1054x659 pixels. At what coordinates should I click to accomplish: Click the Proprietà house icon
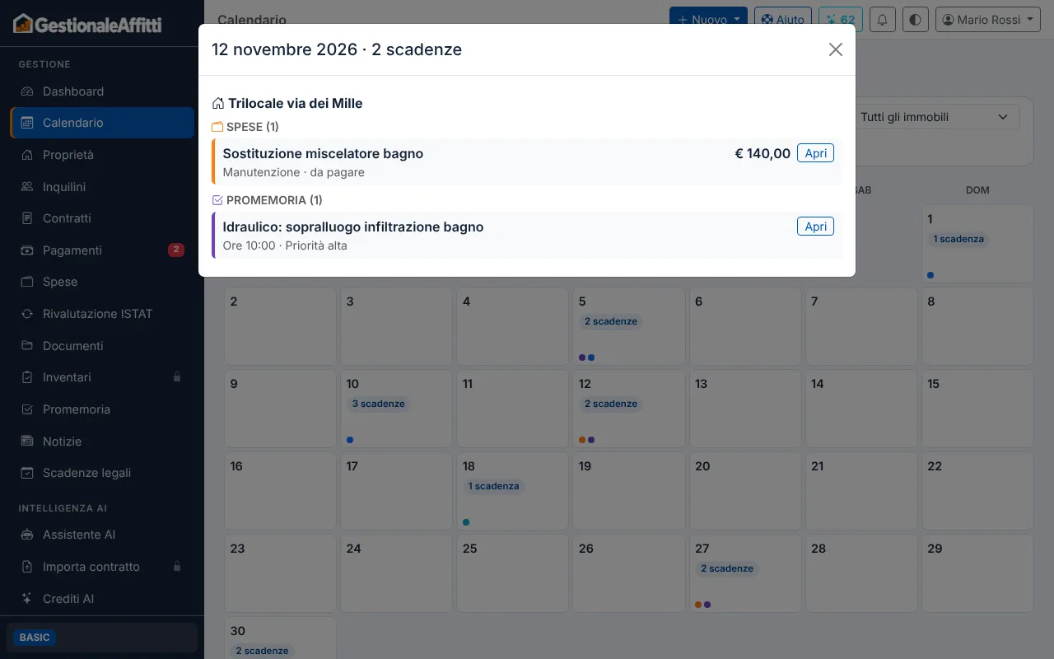click(27, 155)
